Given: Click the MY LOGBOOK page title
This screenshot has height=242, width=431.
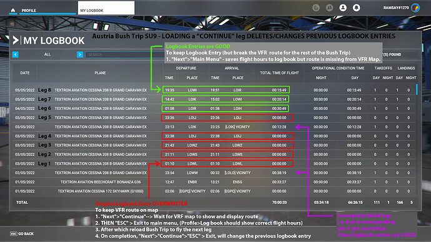Looking at the screenshot, I should [54, 41].
